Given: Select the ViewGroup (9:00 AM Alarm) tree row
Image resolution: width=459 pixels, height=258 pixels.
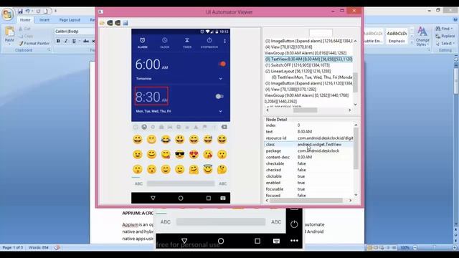Looking at the screenshot, I should [306, 95].
